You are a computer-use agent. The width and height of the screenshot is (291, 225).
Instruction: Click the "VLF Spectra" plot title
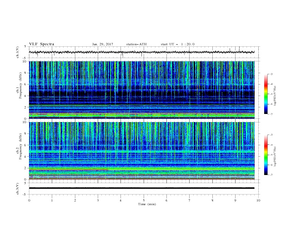point(42,44)
